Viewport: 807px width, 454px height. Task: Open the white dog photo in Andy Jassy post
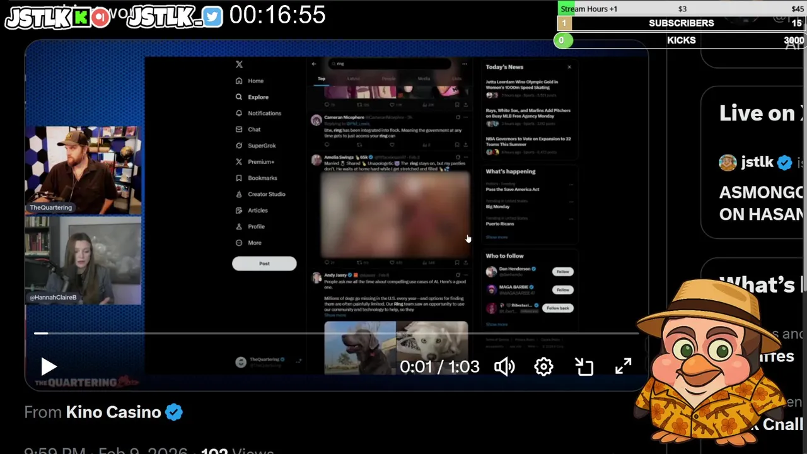[x=433, y=347]
